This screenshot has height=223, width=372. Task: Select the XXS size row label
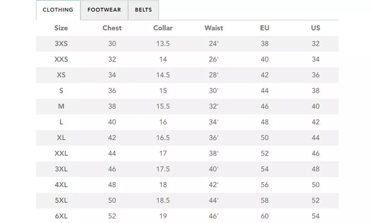point(61,59)
